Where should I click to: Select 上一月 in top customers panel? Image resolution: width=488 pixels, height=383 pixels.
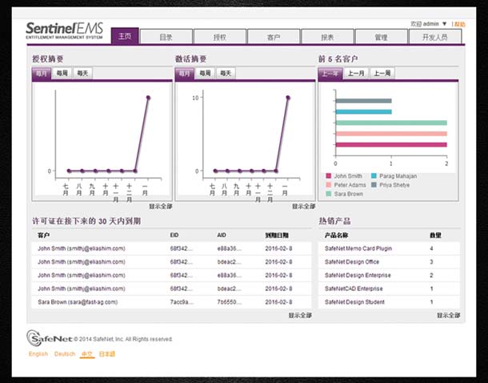356,73
